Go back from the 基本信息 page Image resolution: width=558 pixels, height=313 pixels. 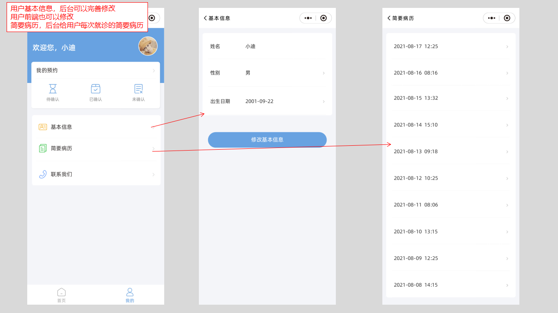coord(205,18)
